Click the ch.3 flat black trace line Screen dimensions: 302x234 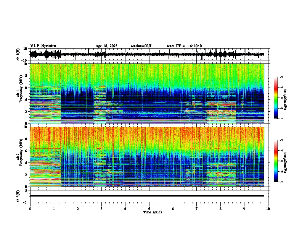tap(147, 196)
